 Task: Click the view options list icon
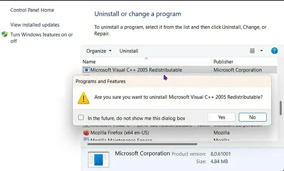click(x=252, y=51)
